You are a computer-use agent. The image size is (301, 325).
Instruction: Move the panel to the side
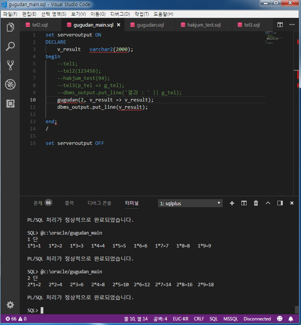(x=280, y=203)
